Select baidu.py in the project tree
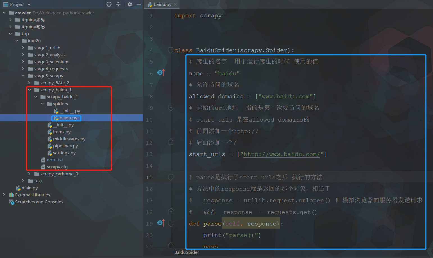 [x=68, y=118]
